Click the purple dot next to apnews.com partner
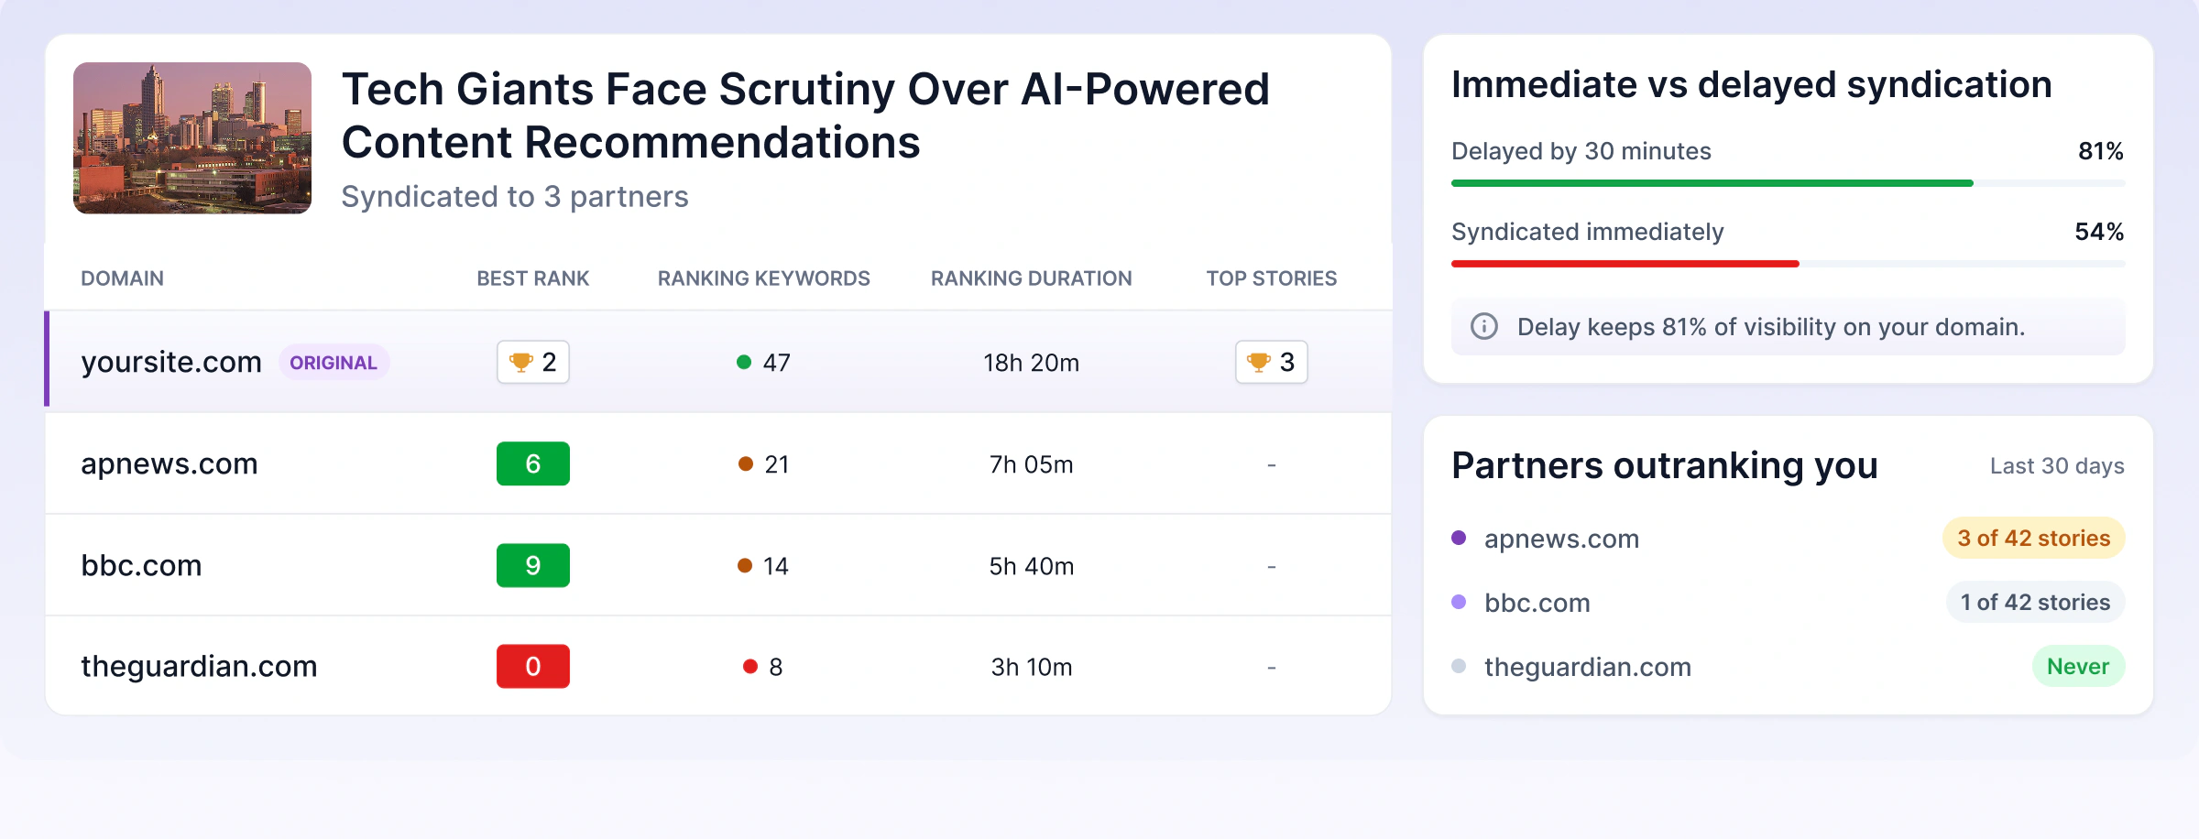 pyautogui.click(x=1459, y=538)
